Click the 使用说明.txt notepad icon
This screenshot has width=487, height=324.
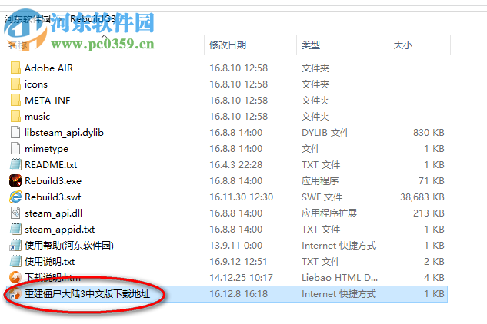15,261
